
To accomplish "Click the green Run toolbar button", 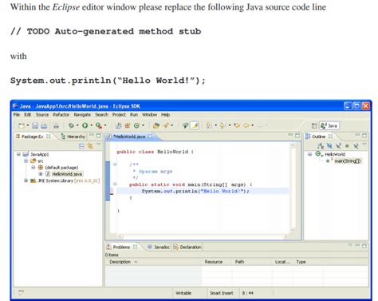I will click(85, 125).
